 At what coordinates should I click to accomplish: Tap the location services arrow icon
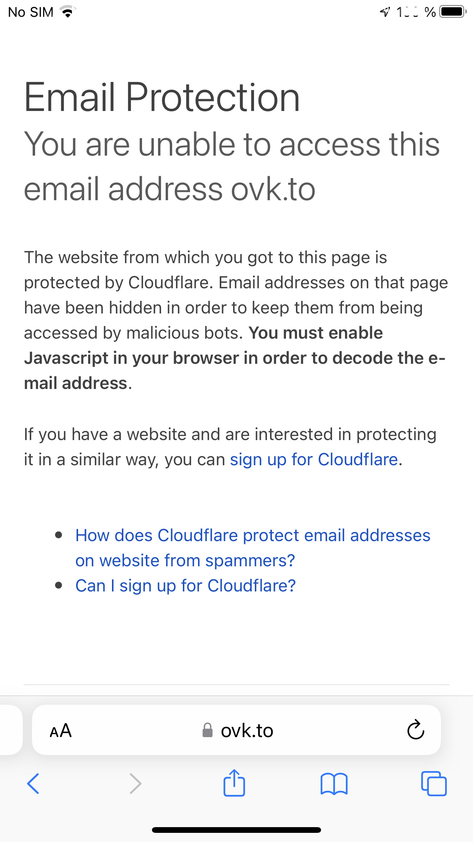385,12
